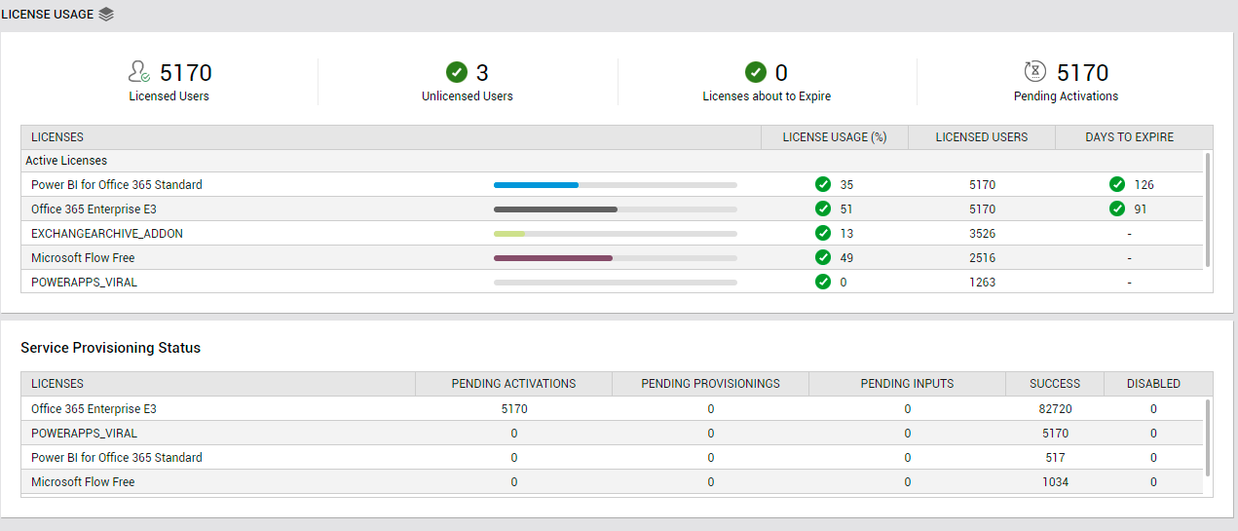Select the Microsoft Flow Free name in Active Licenses

[x=83, y=258]
